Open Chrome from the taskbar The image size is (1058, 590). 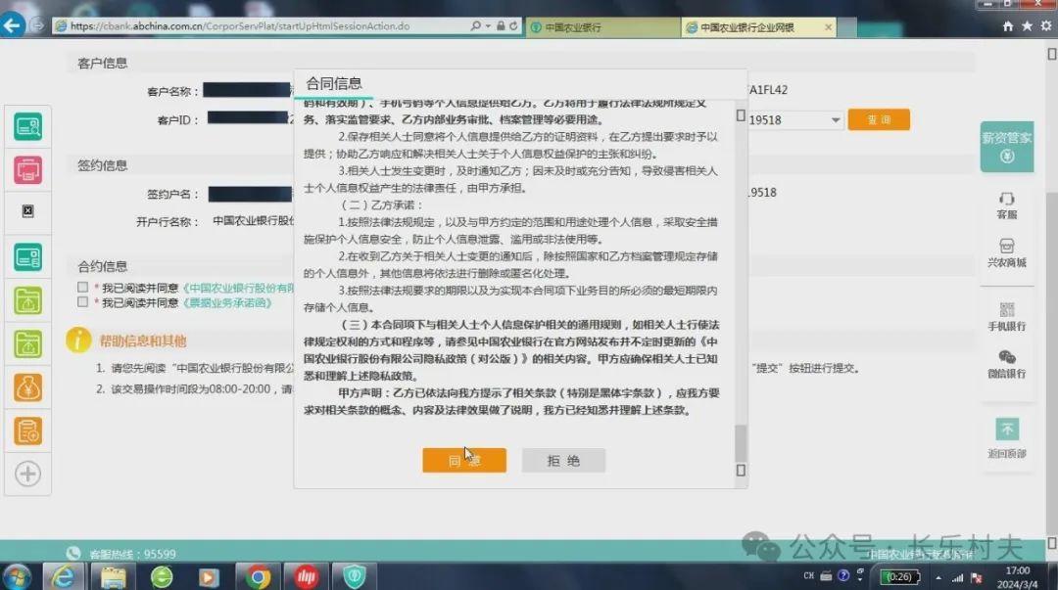(x=257, y=576)
